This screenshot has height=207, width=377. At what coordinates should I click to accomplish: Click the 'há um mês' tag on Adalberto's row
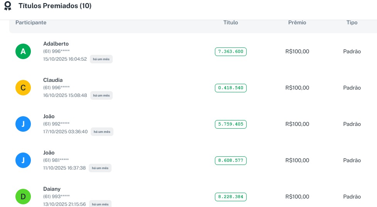(101, 59)
